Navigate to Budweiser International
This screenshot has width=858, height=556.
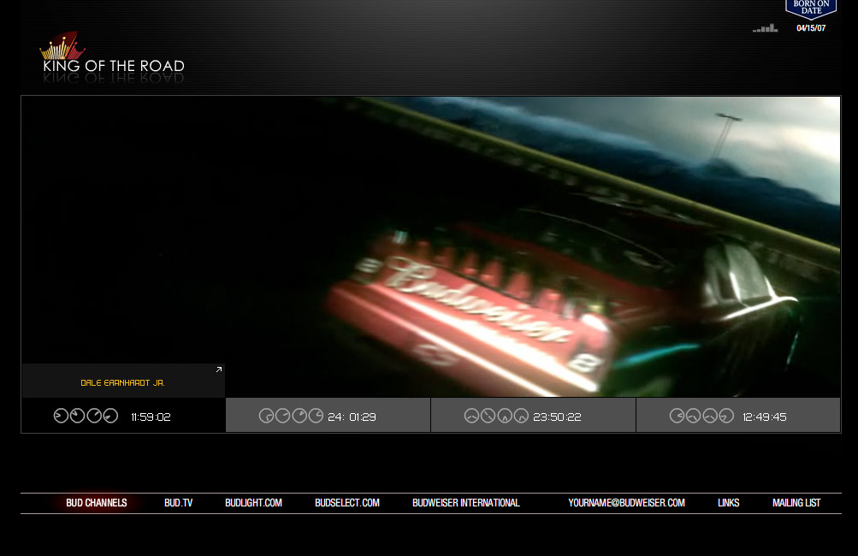tap(465, 503)
